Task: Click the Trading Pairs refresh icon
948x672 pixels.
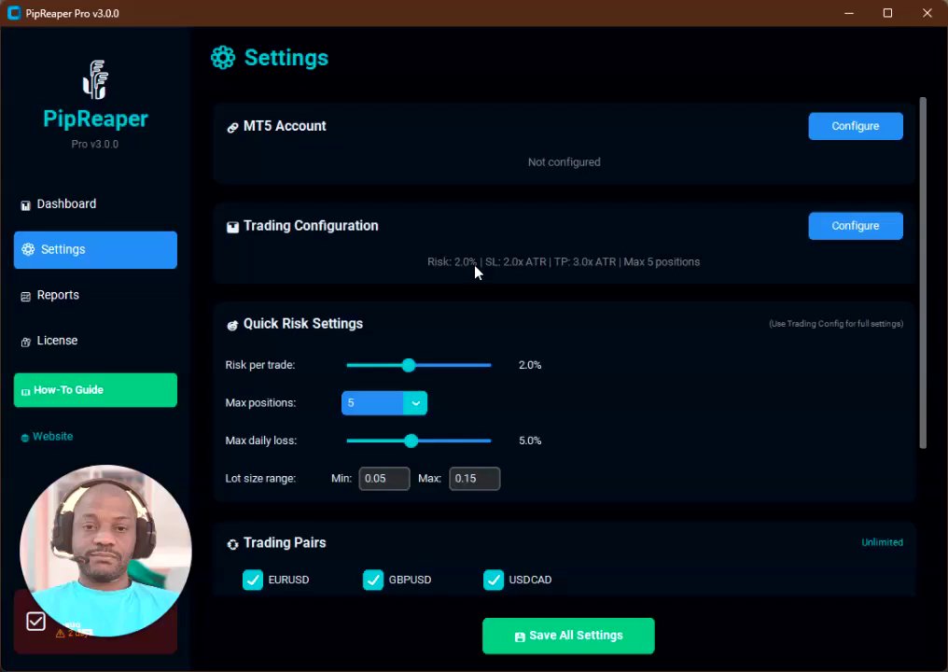Action: click(x=232, y=544)
